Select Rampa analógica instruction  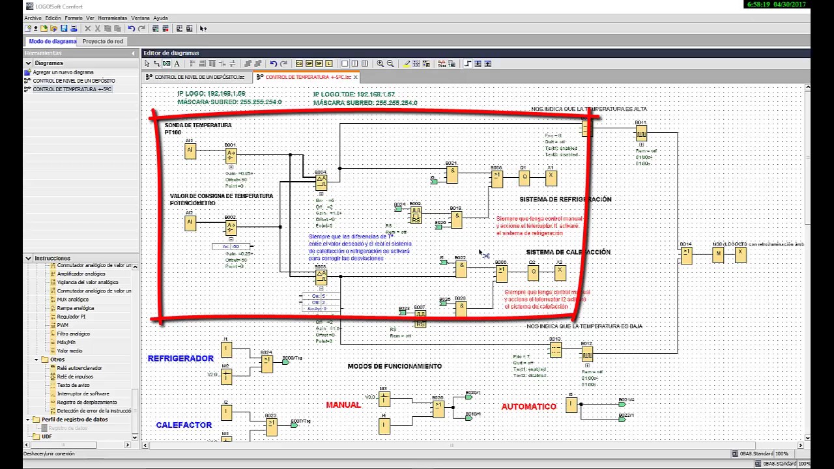[x=75, y=307]
